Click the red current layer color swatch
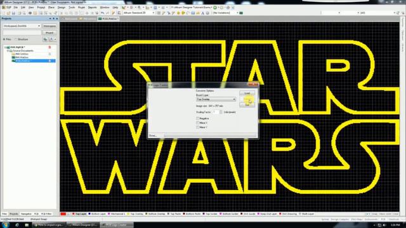The width and height of the screenshot is (406, 228). [63, 214]
